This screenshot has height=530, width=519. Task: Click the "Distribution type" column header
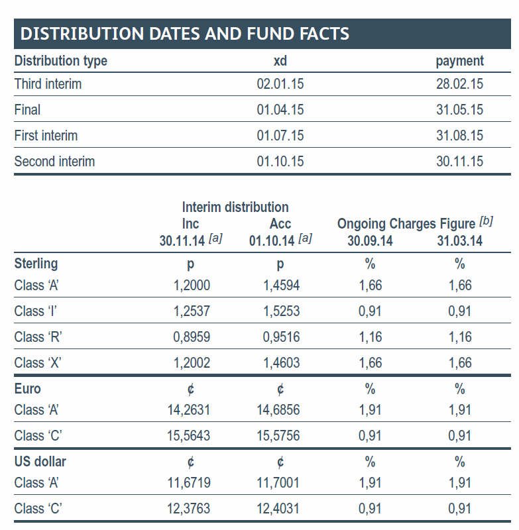click(61, 61)
